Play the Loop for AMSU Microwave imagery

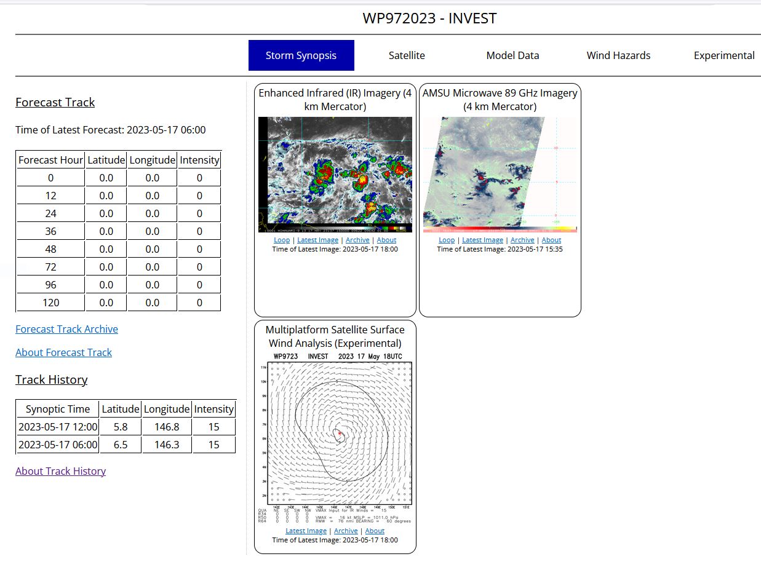(x=447, y=240)
